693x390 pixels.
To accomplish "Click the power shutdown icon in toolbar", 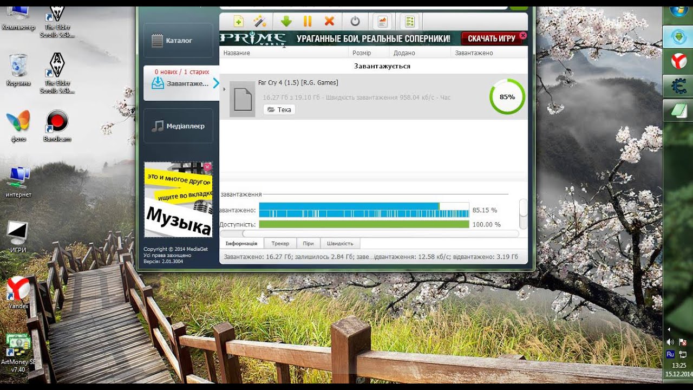I will 355,22.
